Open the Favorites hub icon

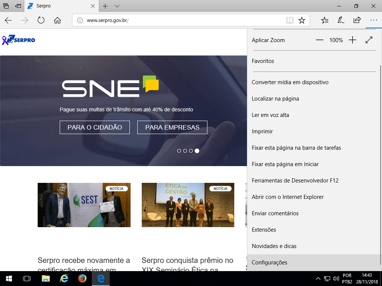point(325,20)
